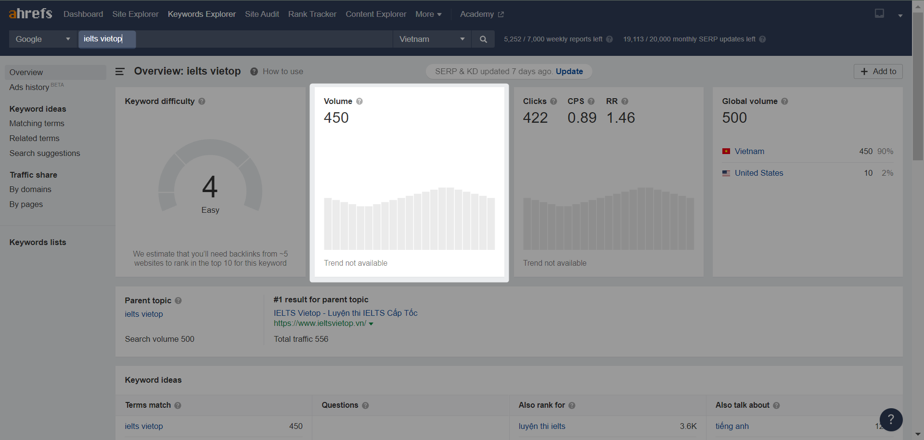Click the Also talk about info icon
The image size is (924, 440).
pyautogui.click(x=776, y=405)
